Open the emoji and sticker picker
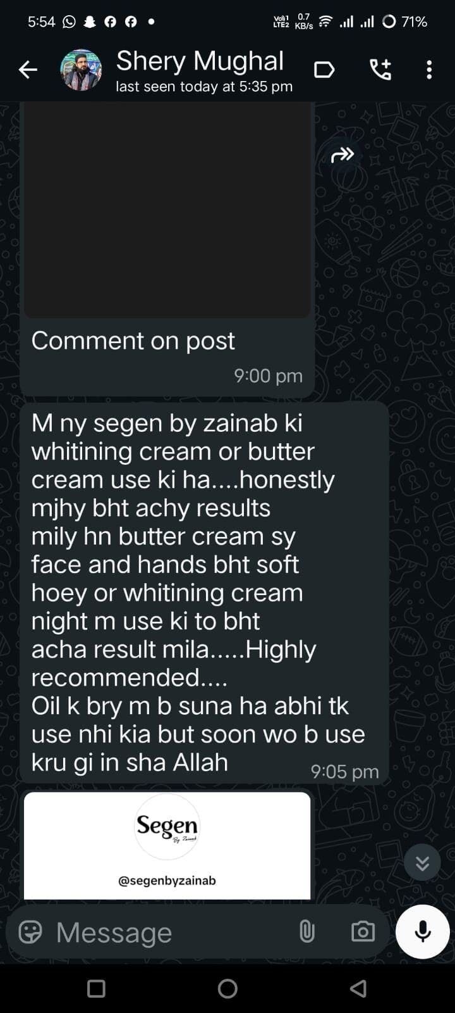Viewport: 455px width, 1013px height. click(x=30, y=932)
